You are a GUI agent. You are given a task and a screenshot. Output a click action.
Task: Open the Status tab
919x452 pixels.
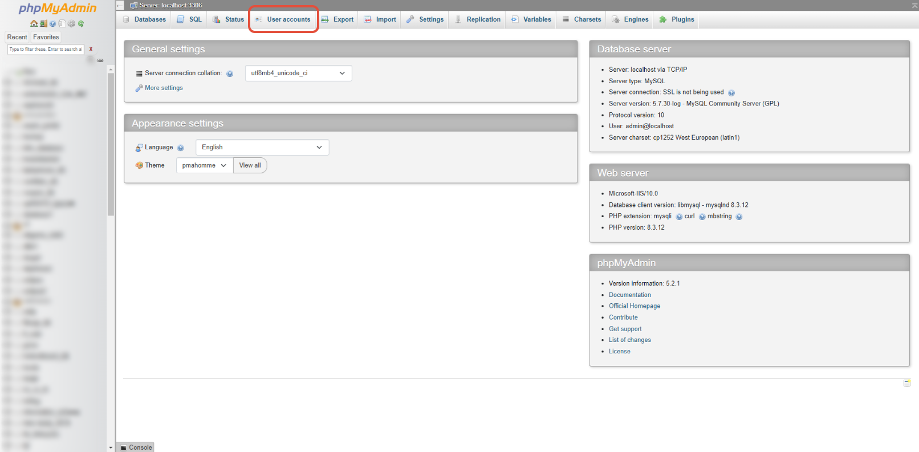(228, 19)
